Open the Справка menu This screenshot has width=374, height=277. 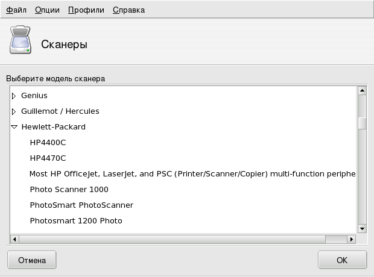coord(128,10)
